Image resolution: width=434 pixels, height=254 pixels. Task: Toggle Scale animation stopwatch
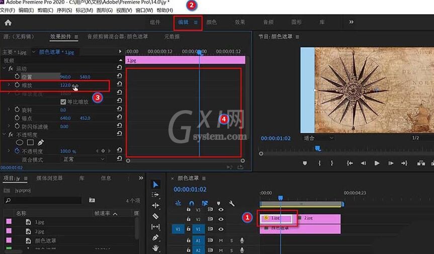(x=17, y=85)
